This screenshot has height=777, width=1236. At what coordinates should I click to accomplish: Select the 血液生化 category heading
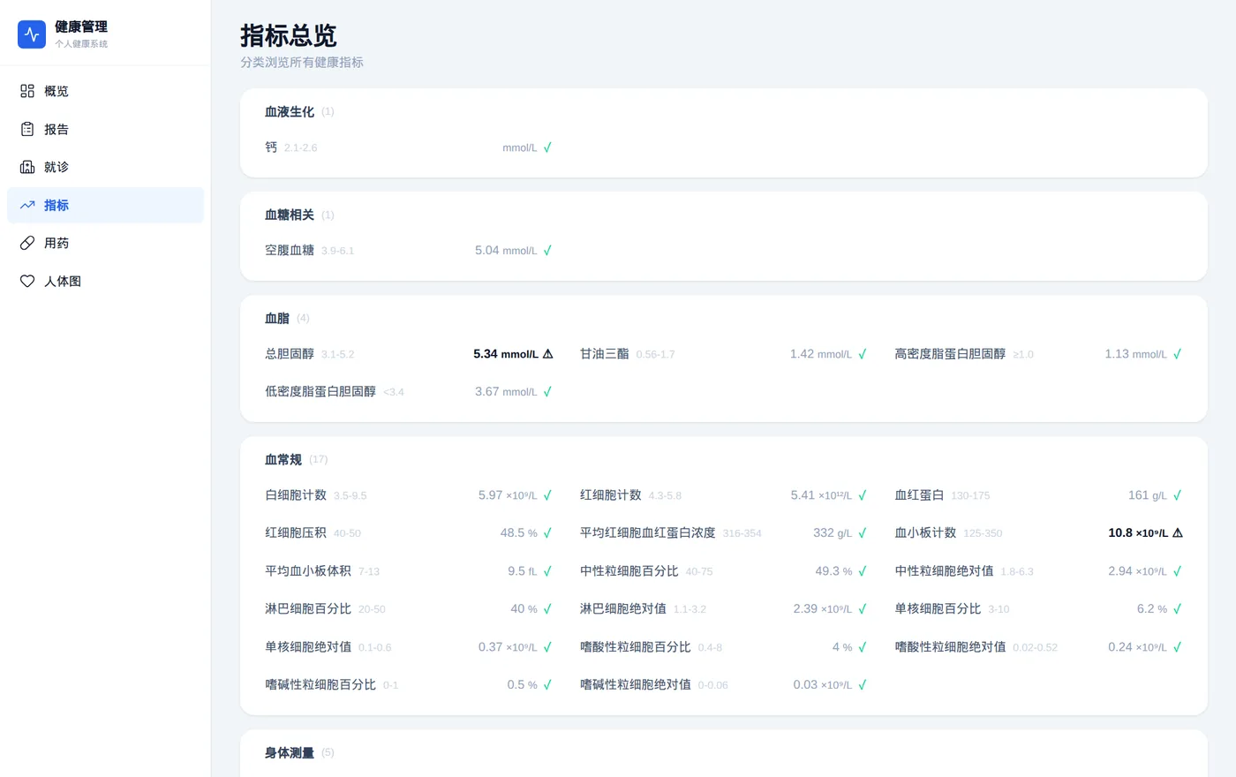click(290, 112)
